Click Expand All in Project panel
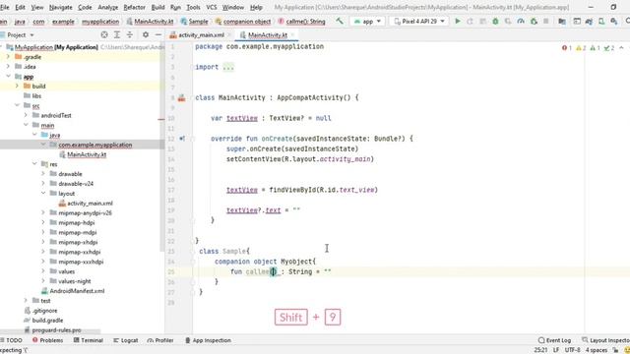Viewport: 630px width, 354px height. (117, 35)
